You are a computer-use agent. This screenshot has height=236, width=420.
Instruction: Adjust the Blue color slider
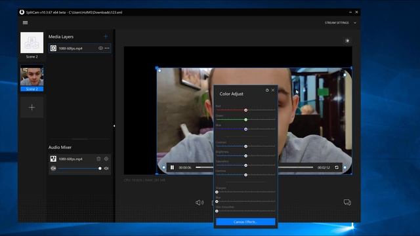tap(245, 129)
